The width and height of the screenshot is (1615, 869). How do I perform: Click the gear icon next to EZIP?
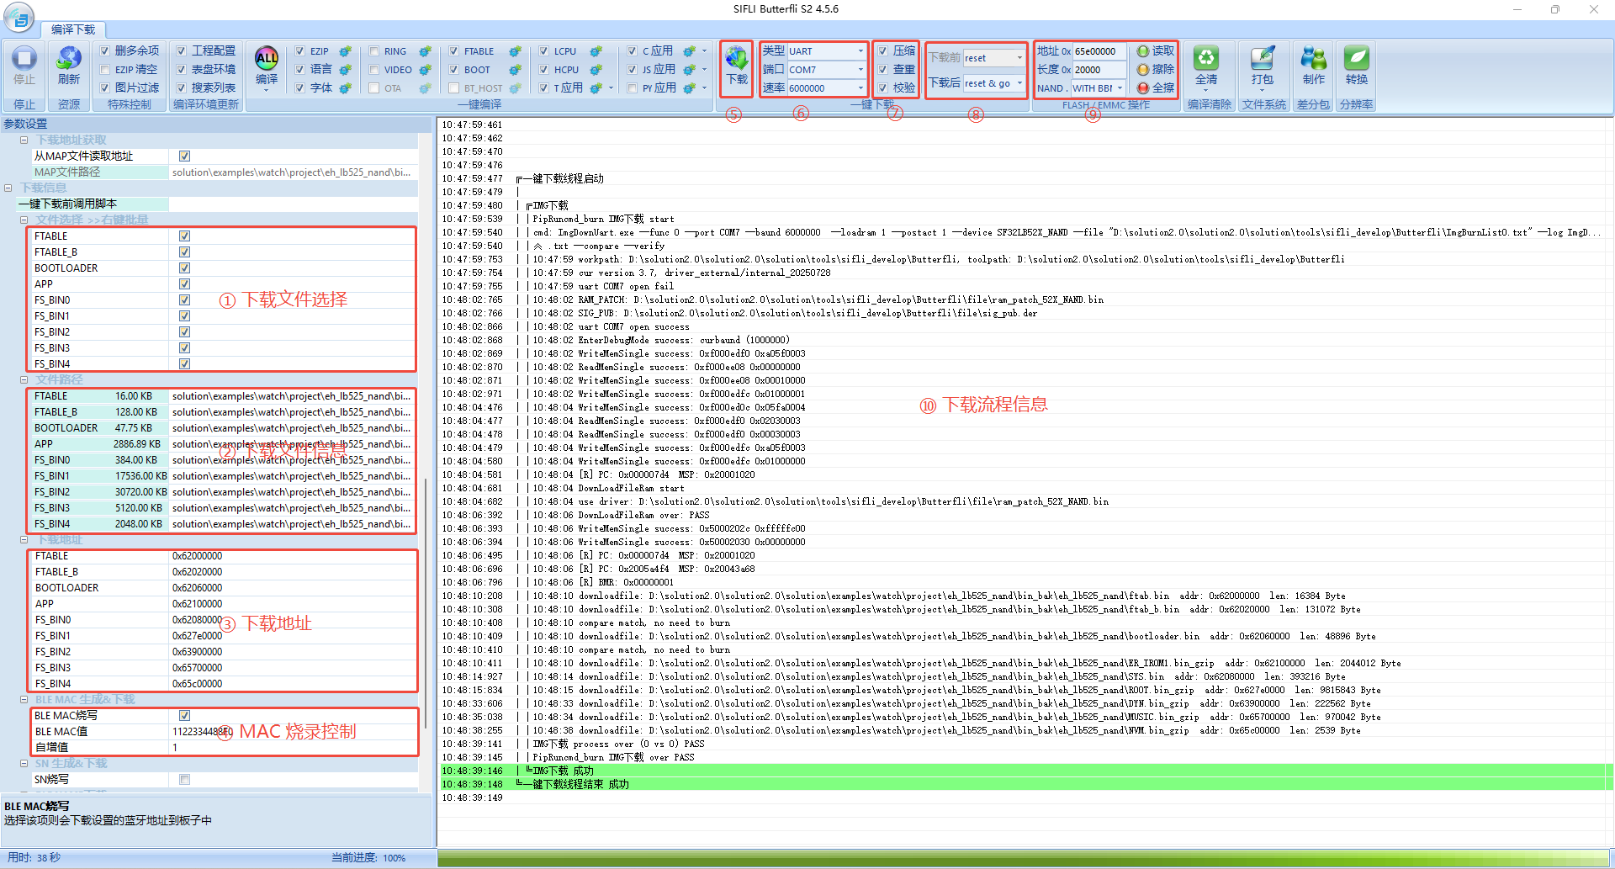[345, 51]
